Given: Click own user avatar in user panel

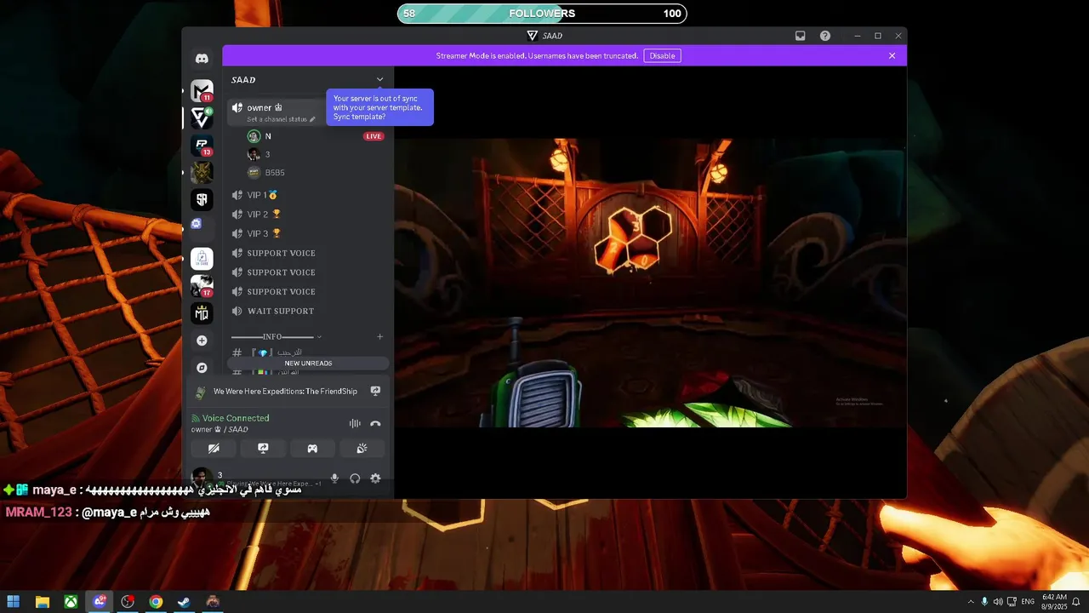Looking at the screenshot, I should point(202,477).
